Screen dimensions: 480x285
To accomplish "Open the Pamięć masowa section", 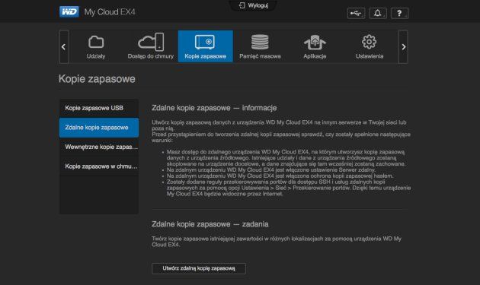I will (260, 46).
